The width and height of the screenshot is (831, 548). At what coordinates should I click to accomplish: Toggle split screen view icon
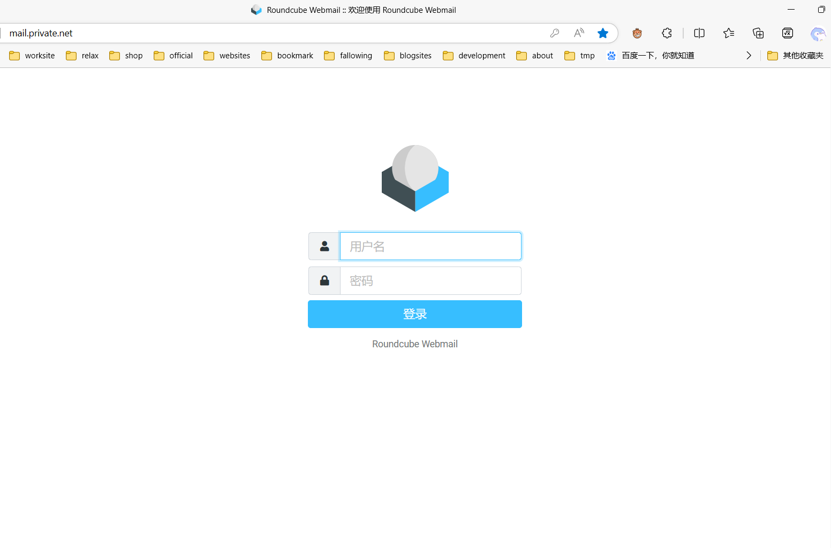(x=699, y=33)
